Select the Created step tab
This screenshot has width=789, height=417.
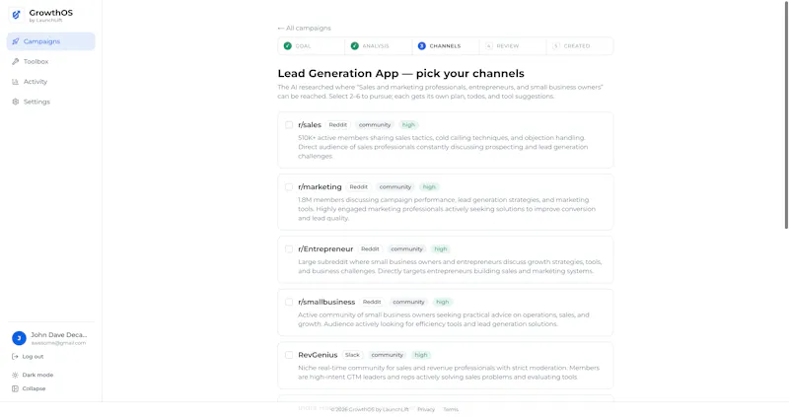click(580, 45)
